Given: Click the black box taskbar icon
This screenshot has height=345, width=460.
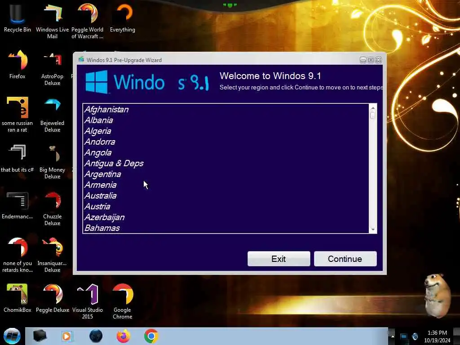Looking at the screenshot, I should (40, 336).
